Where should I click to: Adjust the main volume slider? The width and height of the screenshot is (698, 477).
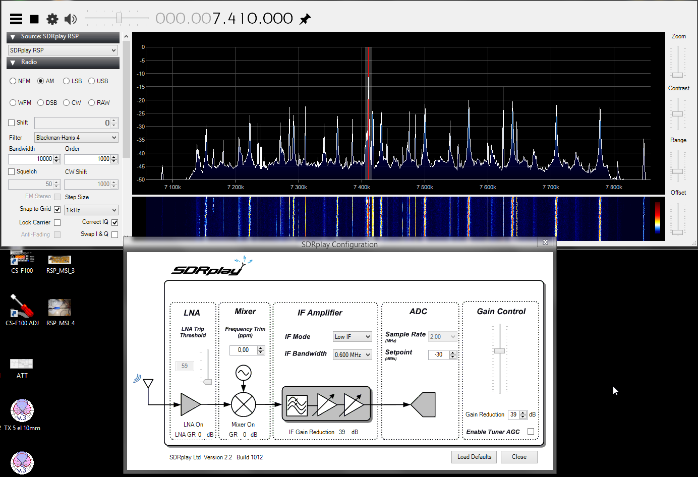point(119,18)
